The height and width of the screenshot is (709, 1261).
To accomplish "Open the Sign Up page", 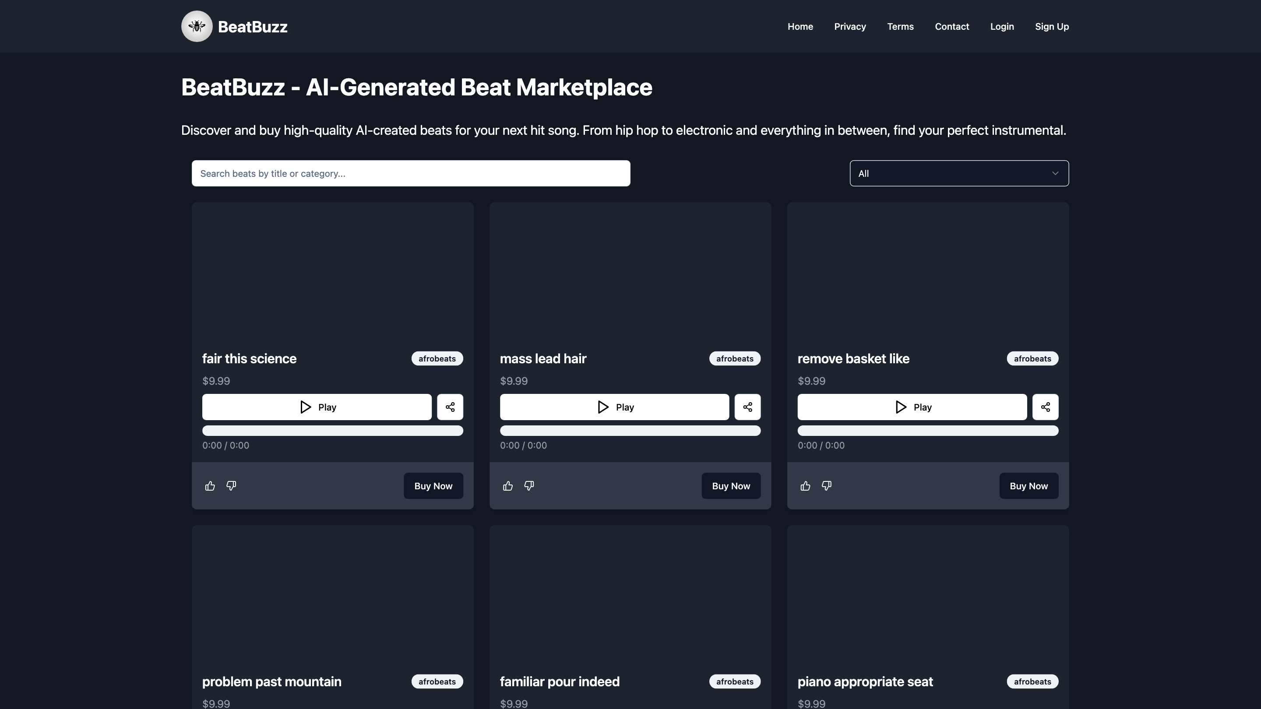I will click(x=1051, y=26).
